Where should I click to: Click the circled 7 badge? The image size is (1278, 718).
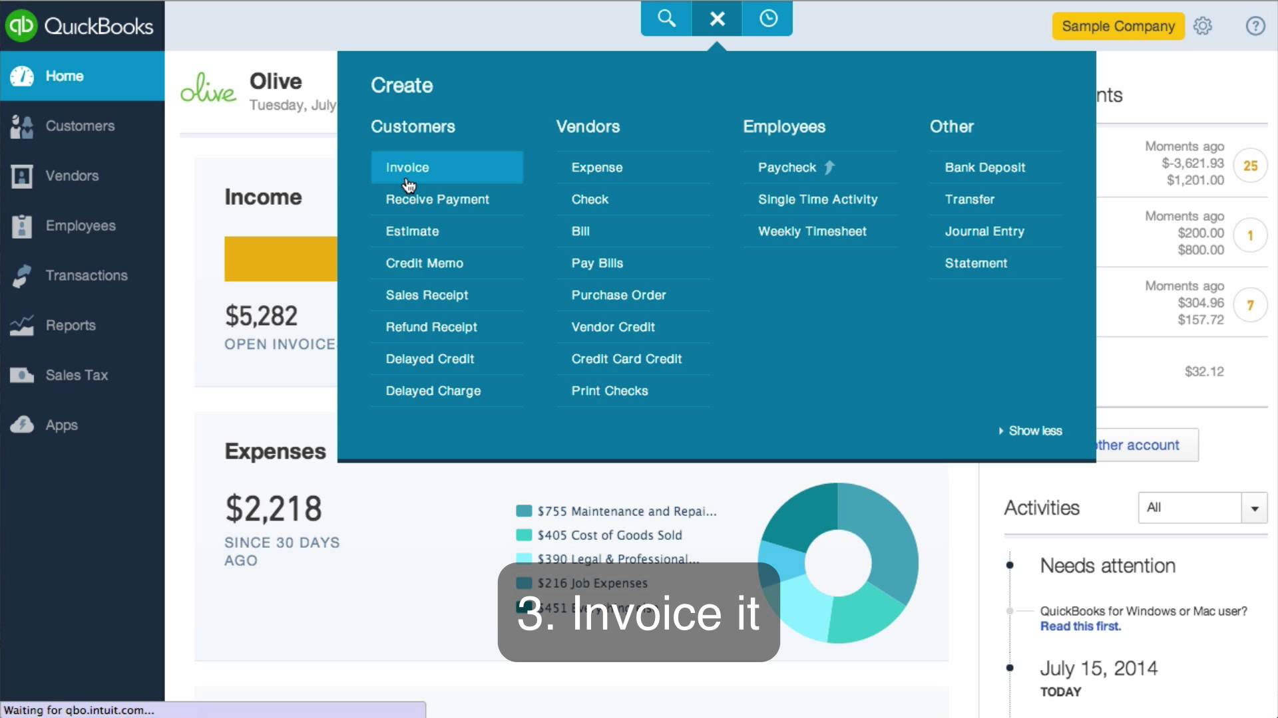(x=1250, y=305)
